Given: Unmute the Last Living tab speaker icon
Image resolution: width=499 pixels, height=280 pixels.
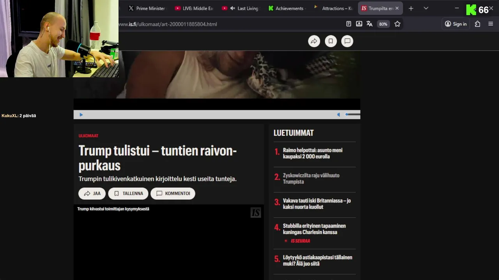Looking at the screenshot, I should [x=233, y=8].
